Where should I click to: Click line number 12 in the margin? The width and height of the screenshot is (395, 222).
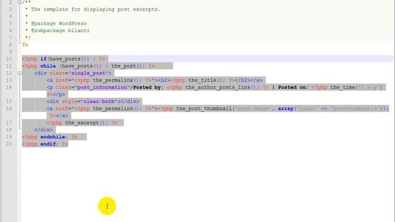click(x=9, y=73)
